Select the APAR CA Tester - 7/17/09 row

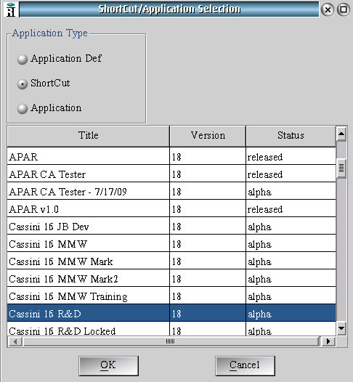tap(171, 192)
